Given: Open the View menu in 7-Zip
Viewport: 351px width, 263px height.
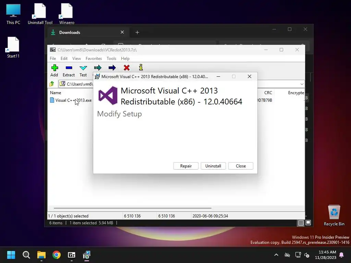Looking at the screenshot, I should [76, 58].
